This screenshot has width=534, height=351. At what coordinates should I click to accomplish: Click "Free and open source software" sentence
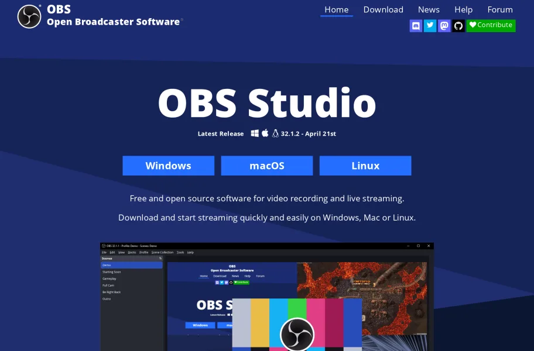pos(267,198)
